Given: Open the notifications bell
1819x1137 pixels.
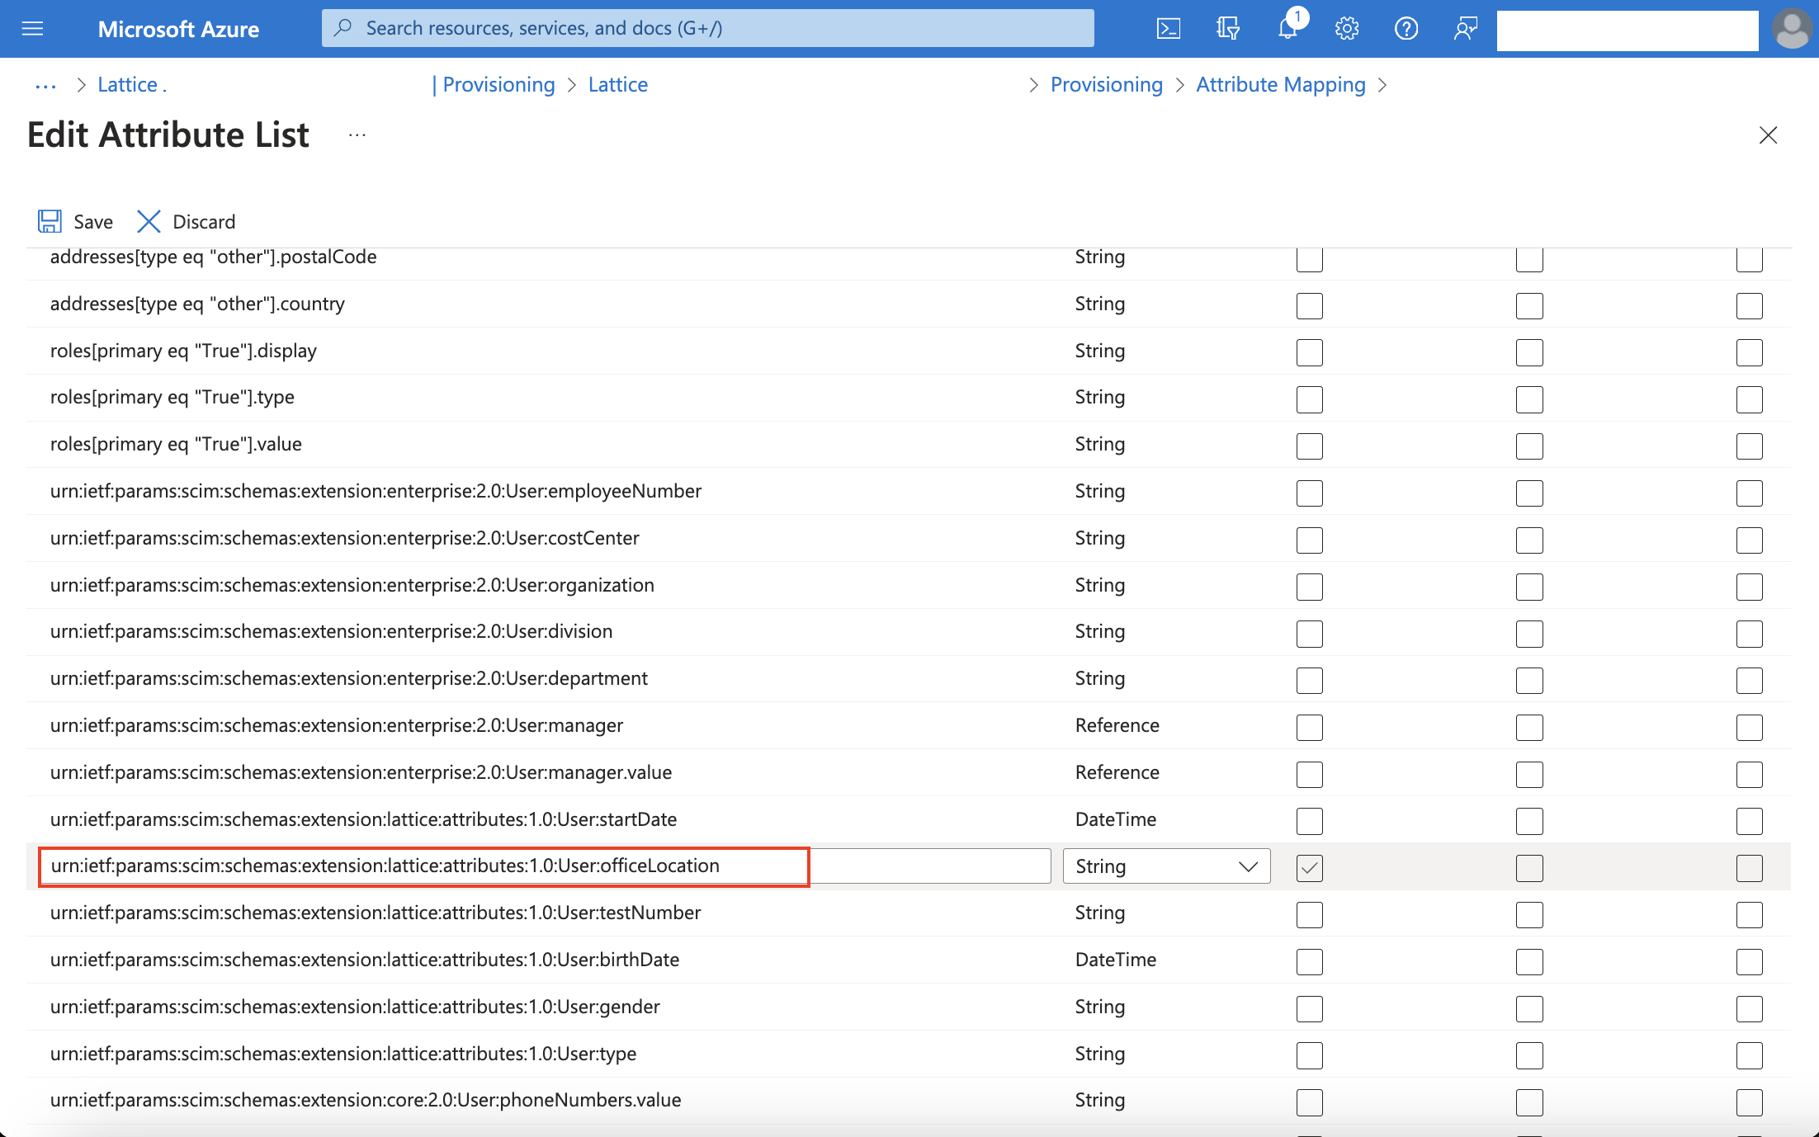Looking at the screenshot, I should coord(1287,29).
